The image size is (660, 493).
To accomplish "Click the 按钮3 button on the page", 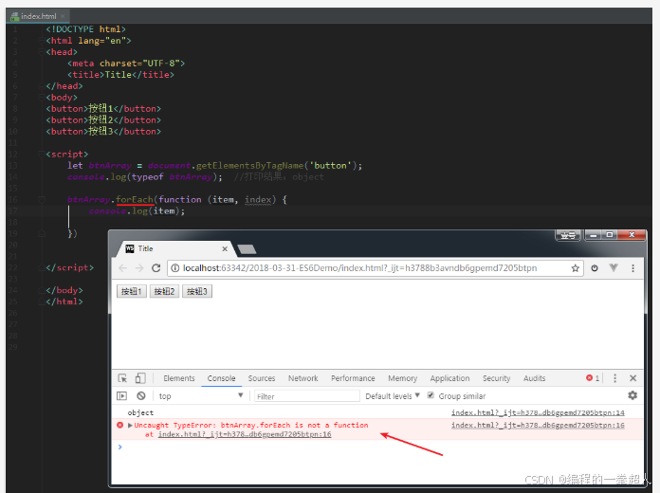I will pos(197,291).
